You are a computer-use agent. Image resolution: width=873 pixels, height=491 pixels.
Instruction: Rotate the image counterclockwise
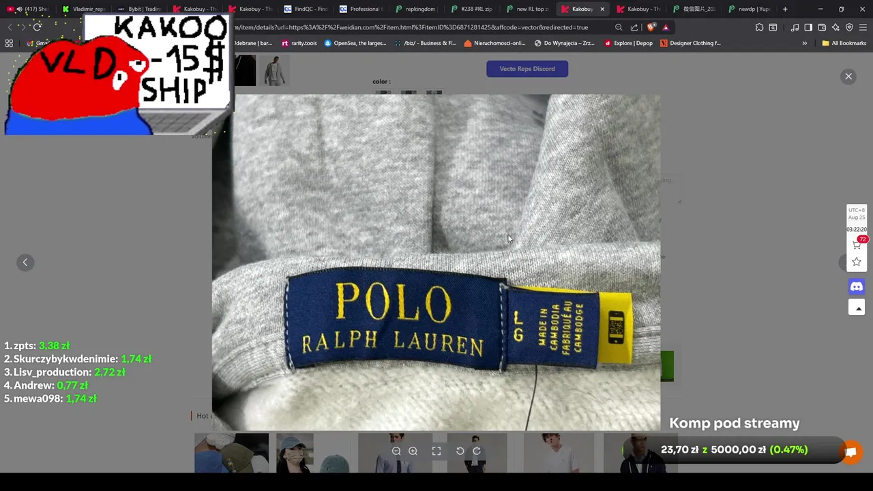[460, 451]
